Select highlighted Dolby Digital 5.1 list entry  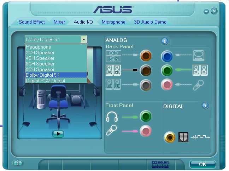56,75
